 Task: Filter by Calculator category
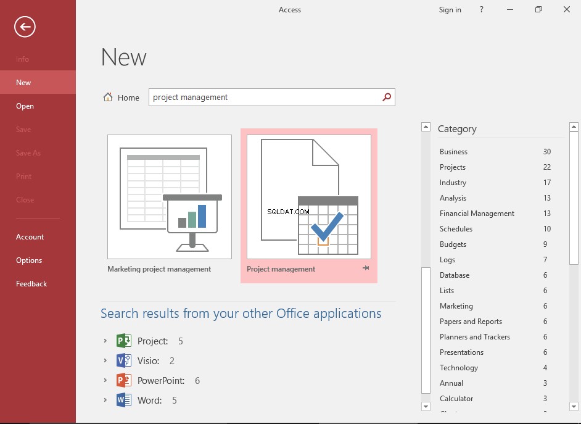pos(495,399)
